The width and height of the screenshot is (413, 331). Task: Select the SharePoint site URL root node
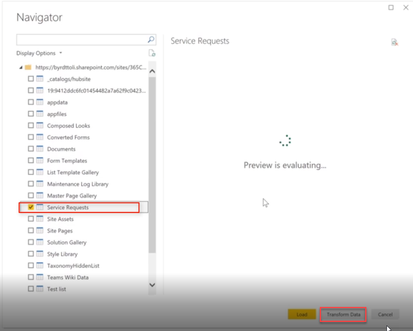point(91,67)
